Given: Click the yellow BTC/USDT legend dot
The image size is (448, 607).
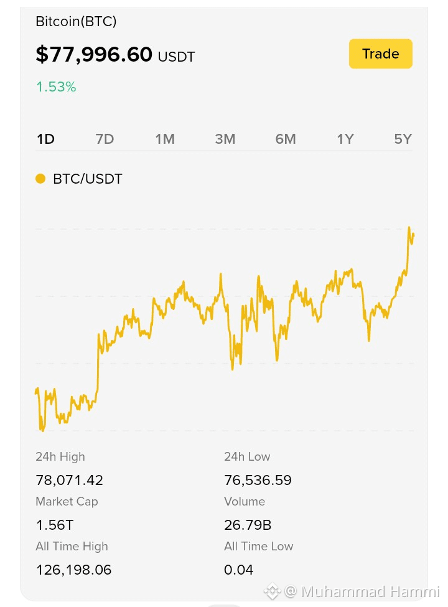Looking at the screenshot, I should pos(40,179).
